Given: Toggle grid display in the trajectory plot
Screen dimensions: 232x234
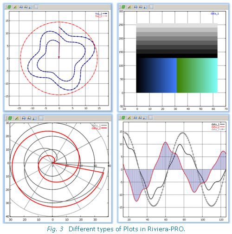Looking at the screenshot, I should [x=36, y=7].
